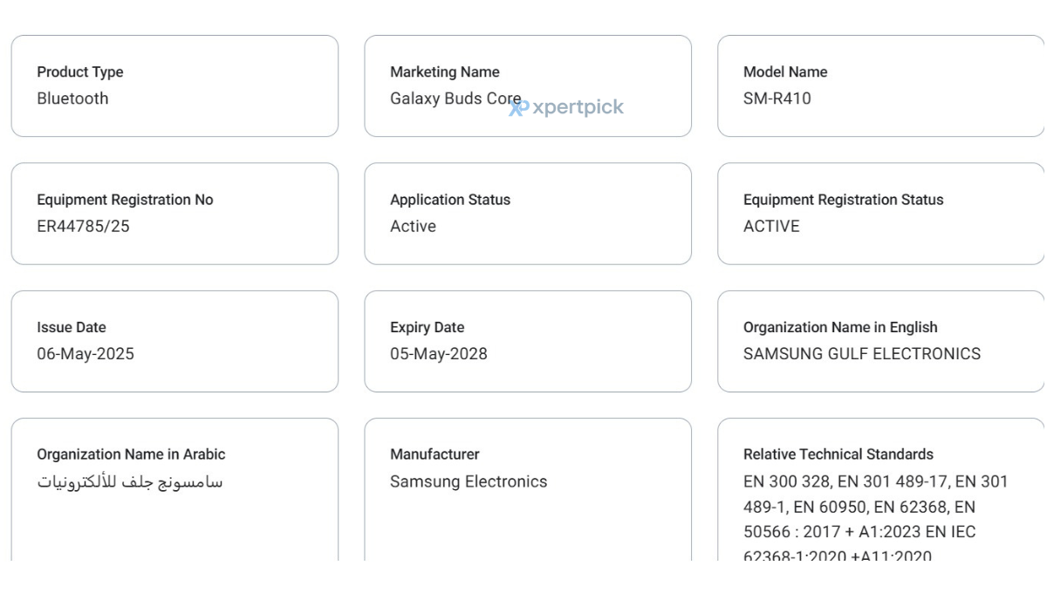Select SAMSUNG GULF ELECTRONICS value
This screenshot has width=1047, height=593.
[862, 354]
